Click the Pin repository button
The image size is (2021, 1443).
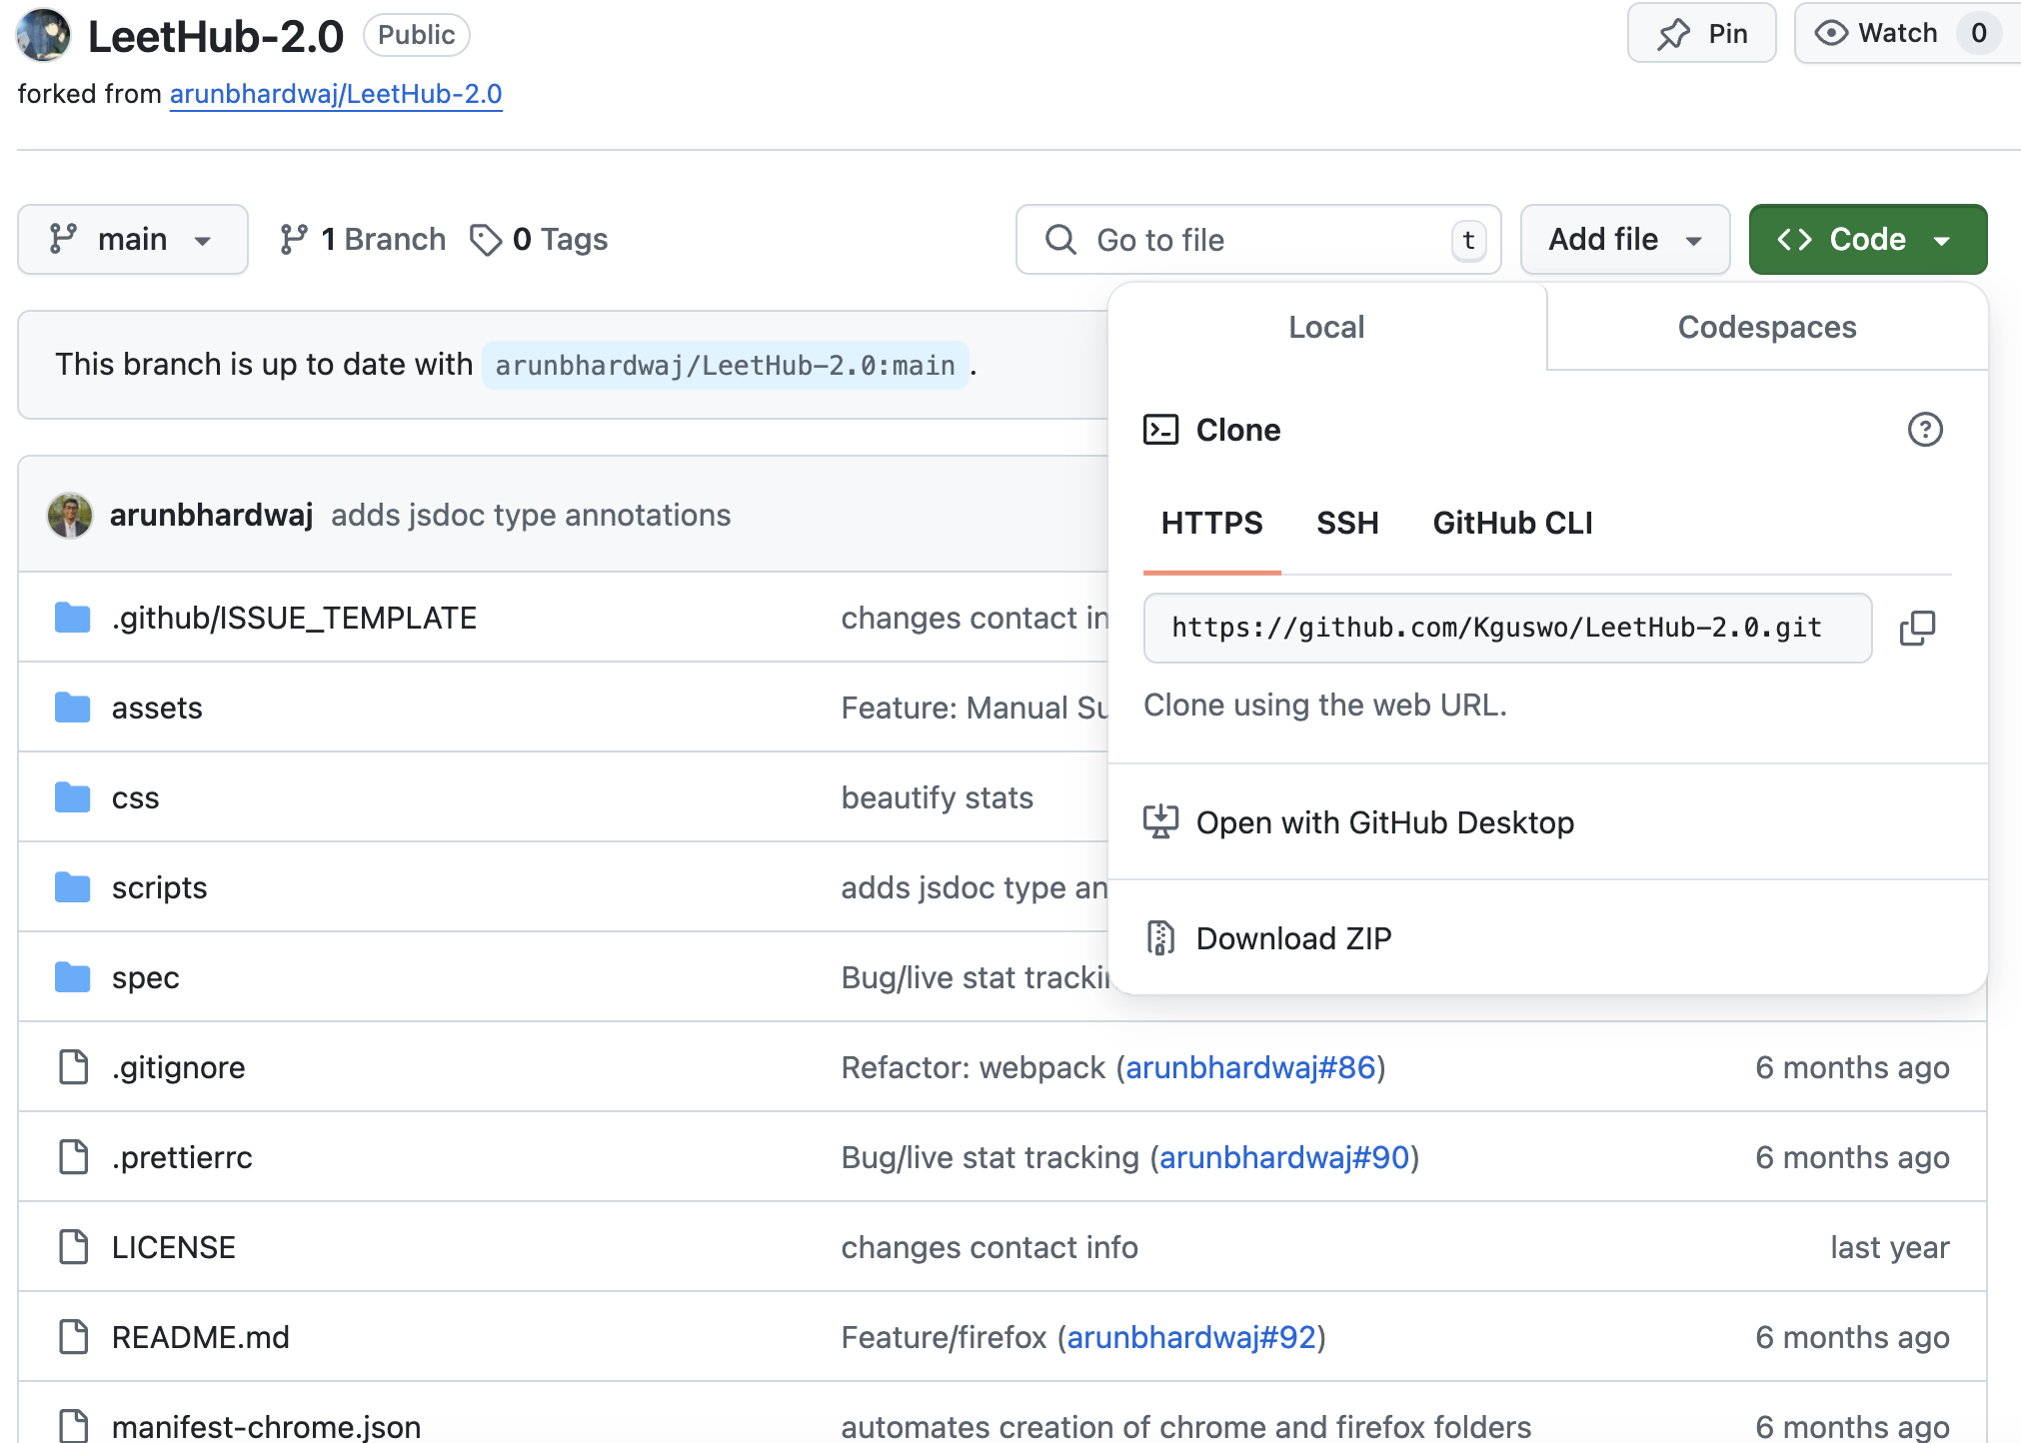click(1701, 34)
